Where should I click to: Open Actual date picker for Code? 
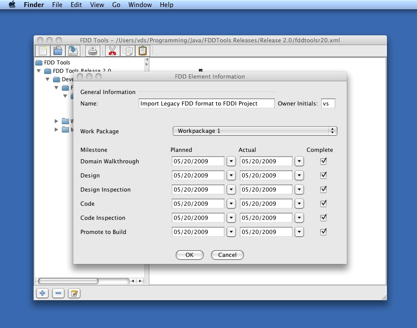pyautogui.click(x=299, y=204)
